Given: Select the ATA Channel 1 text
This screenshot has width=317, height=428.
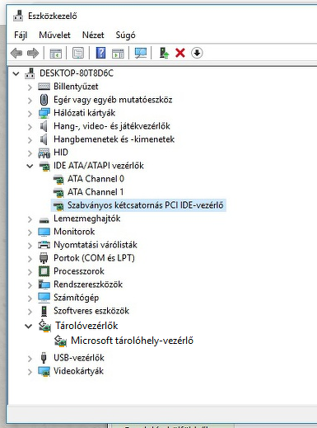Looking at the screenshot, I should pyautogui.click(x=96, y=192).
